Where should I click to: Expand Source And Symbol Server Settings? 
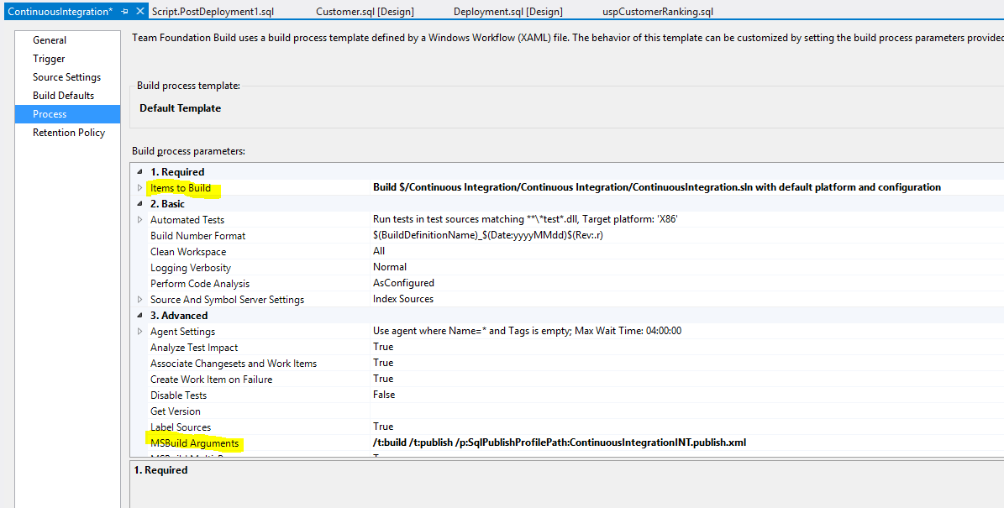pyautogui.click(x=140, y=300)
